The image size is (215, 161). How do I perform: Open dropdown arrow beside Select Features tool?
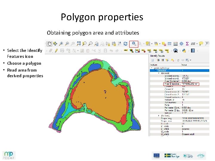pos(152,44)
